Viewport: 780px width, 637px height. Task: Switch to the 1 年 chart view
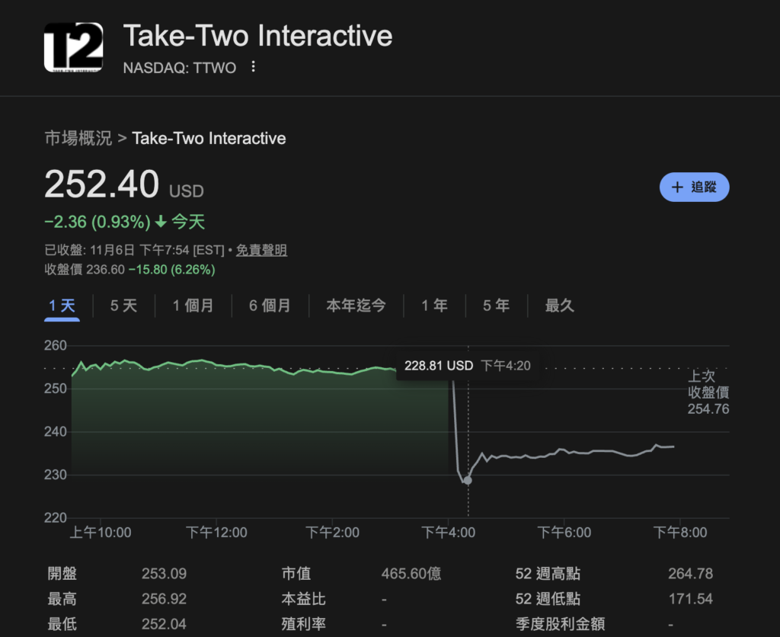[x=434, y=305]
